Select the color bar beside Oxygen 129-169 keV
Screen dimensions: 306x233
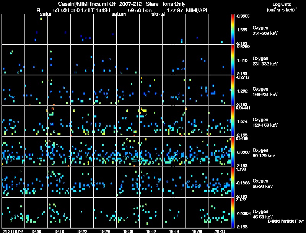pos(233,121)
